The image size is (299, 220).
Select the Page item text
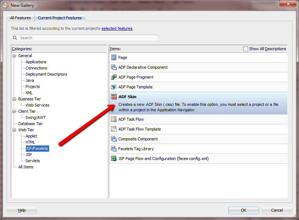click(123, 57)
